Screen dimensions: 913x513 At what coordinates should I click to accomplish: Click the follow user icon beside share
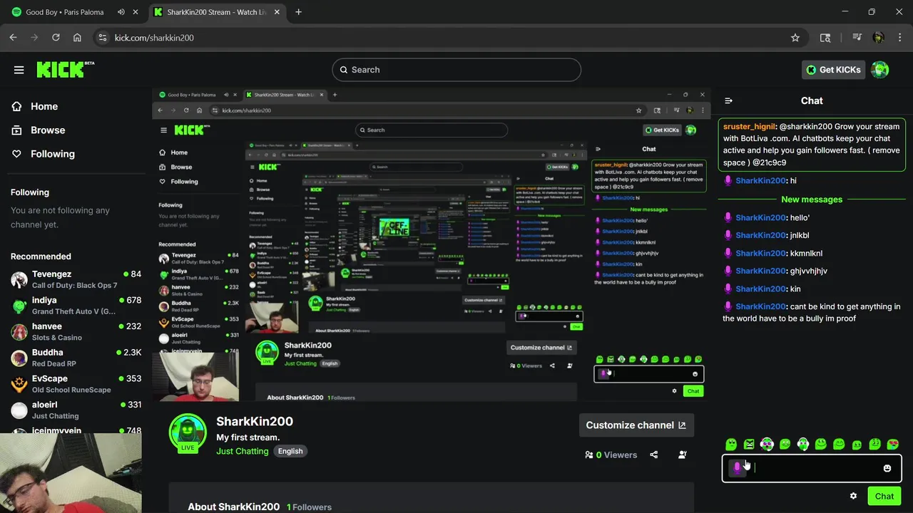[683, 455]
